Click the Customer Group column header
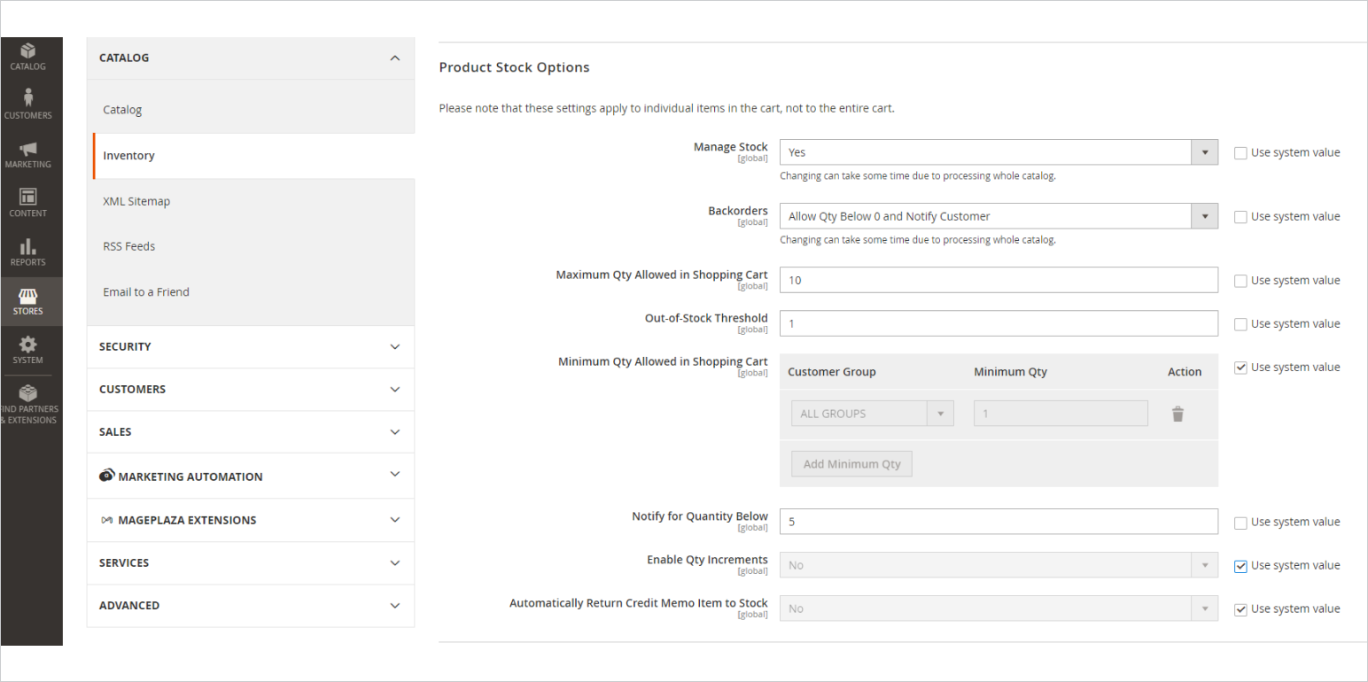The height and width of the screenshot is (682, 1368). click(x=832, y=372)
